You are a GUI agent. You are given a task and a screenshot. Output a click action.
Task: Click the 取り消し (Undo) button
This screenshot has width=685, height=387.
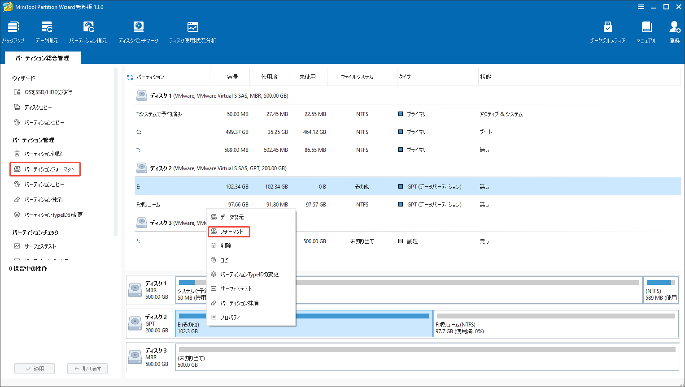(x=87, y=368)
